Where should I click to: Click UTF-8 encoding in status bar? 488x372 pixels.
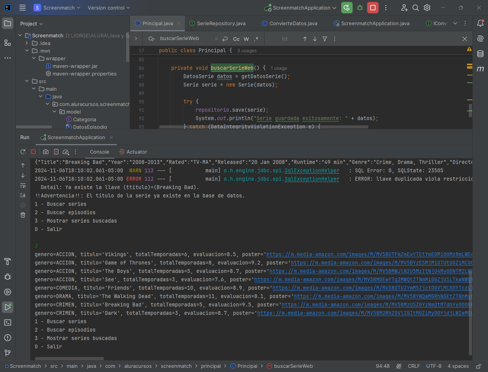434,366
